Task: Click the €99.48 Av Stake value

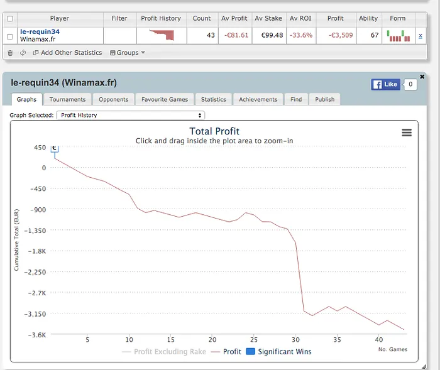Action: pos(272,35)
